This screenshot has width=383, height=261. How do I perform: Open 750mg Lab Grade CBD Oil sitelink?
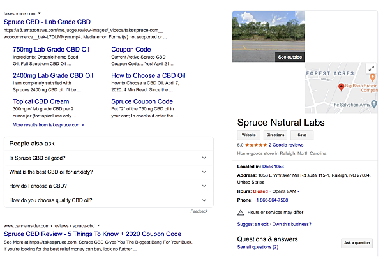pos(51,50)
